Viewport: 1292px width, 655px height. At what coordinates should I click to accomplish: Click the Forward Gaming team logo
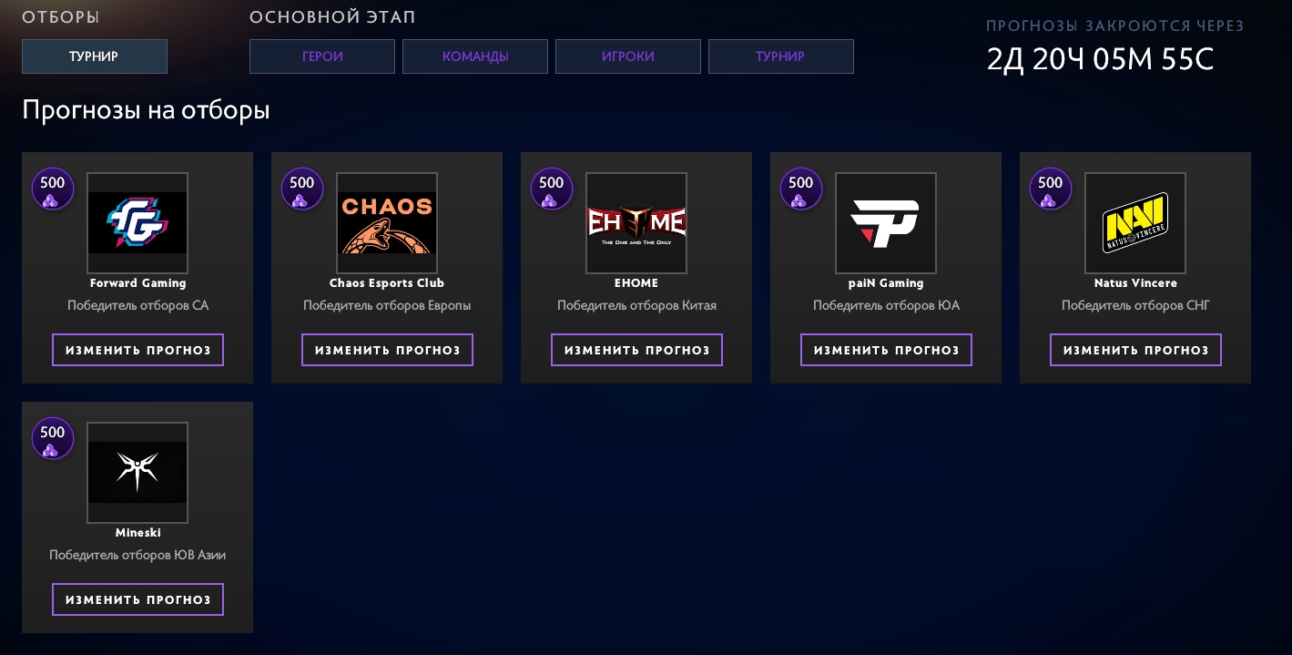click(137, 222)
